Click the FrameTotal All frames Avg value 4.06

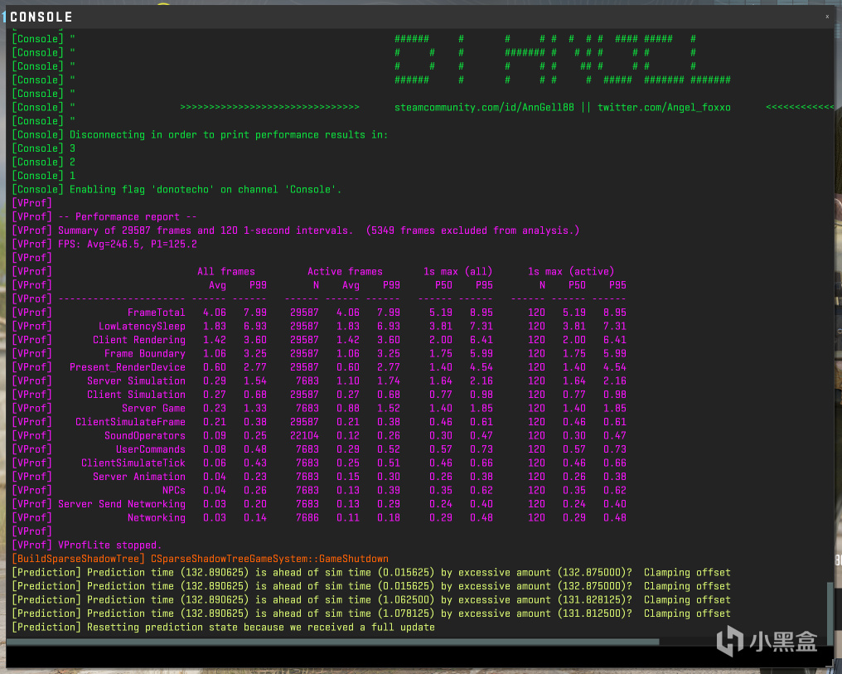[x=215, y=313]
